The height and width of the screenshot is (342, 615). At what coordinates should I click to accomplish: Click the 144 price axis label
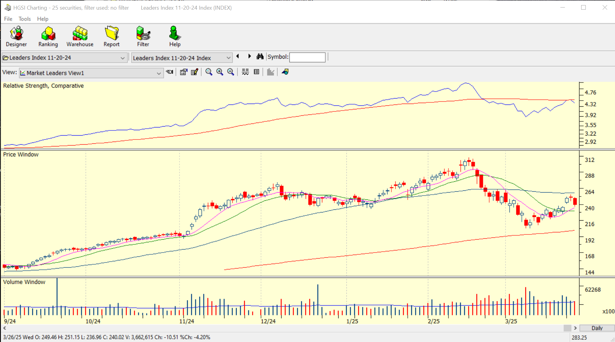[x=590, y=272]
